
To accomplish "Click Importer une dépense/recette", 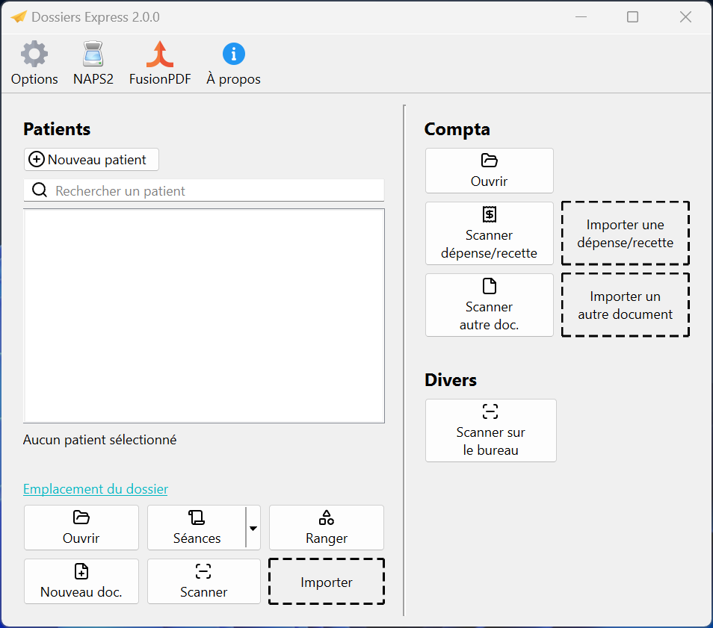I will (x=625, y=233).
